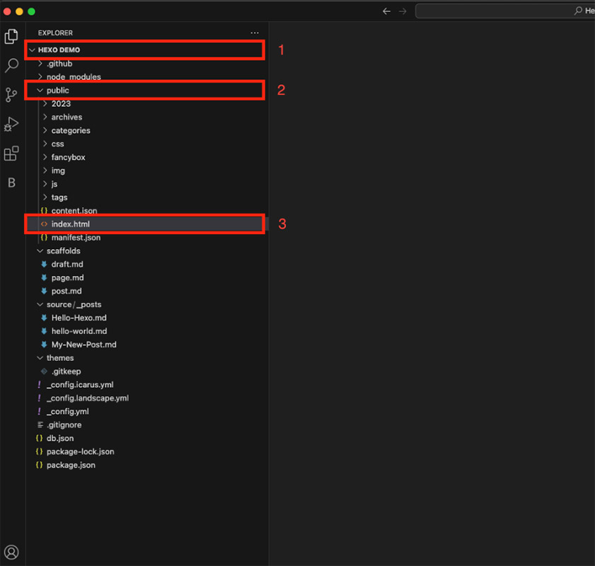The height and width of the screenshot is (566, 595).
Task: Open Explorer more actions ellipsis
Action: point(255,33)
